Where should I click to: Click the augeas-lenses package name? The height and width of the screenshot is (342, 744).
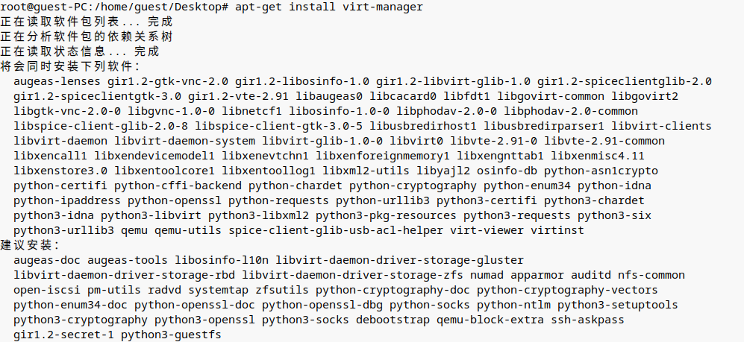click(x=57, y=81)
